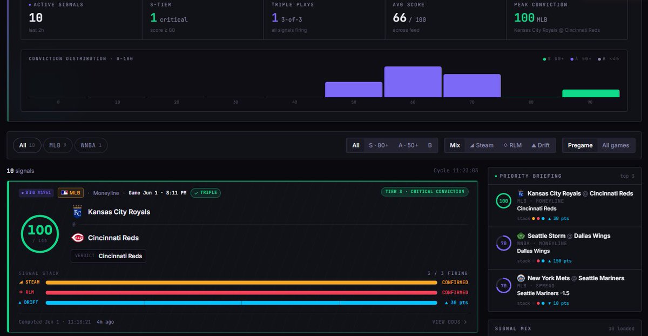Click the 70 score ring for Seattle Storm
The image size is (648, 336).
point(504,243)
